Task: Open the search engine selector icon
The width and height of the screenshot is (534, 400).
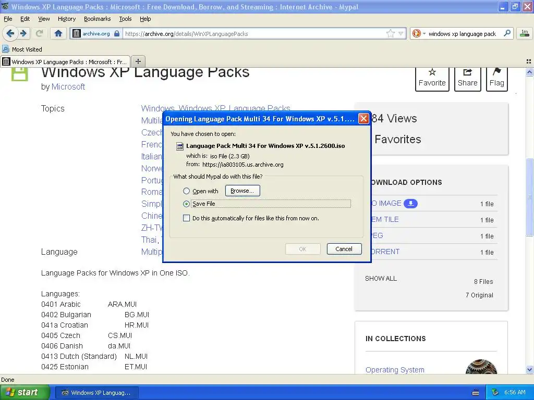Action: coord(416,33)
